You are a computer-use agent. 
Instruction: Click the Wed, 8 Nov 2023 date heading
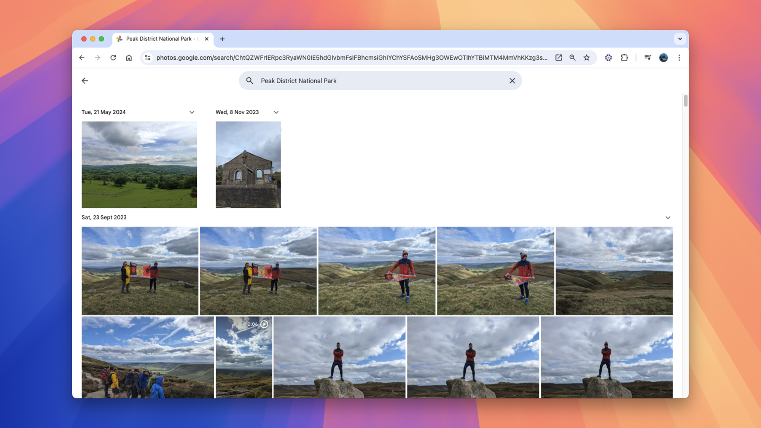(237, 112)
